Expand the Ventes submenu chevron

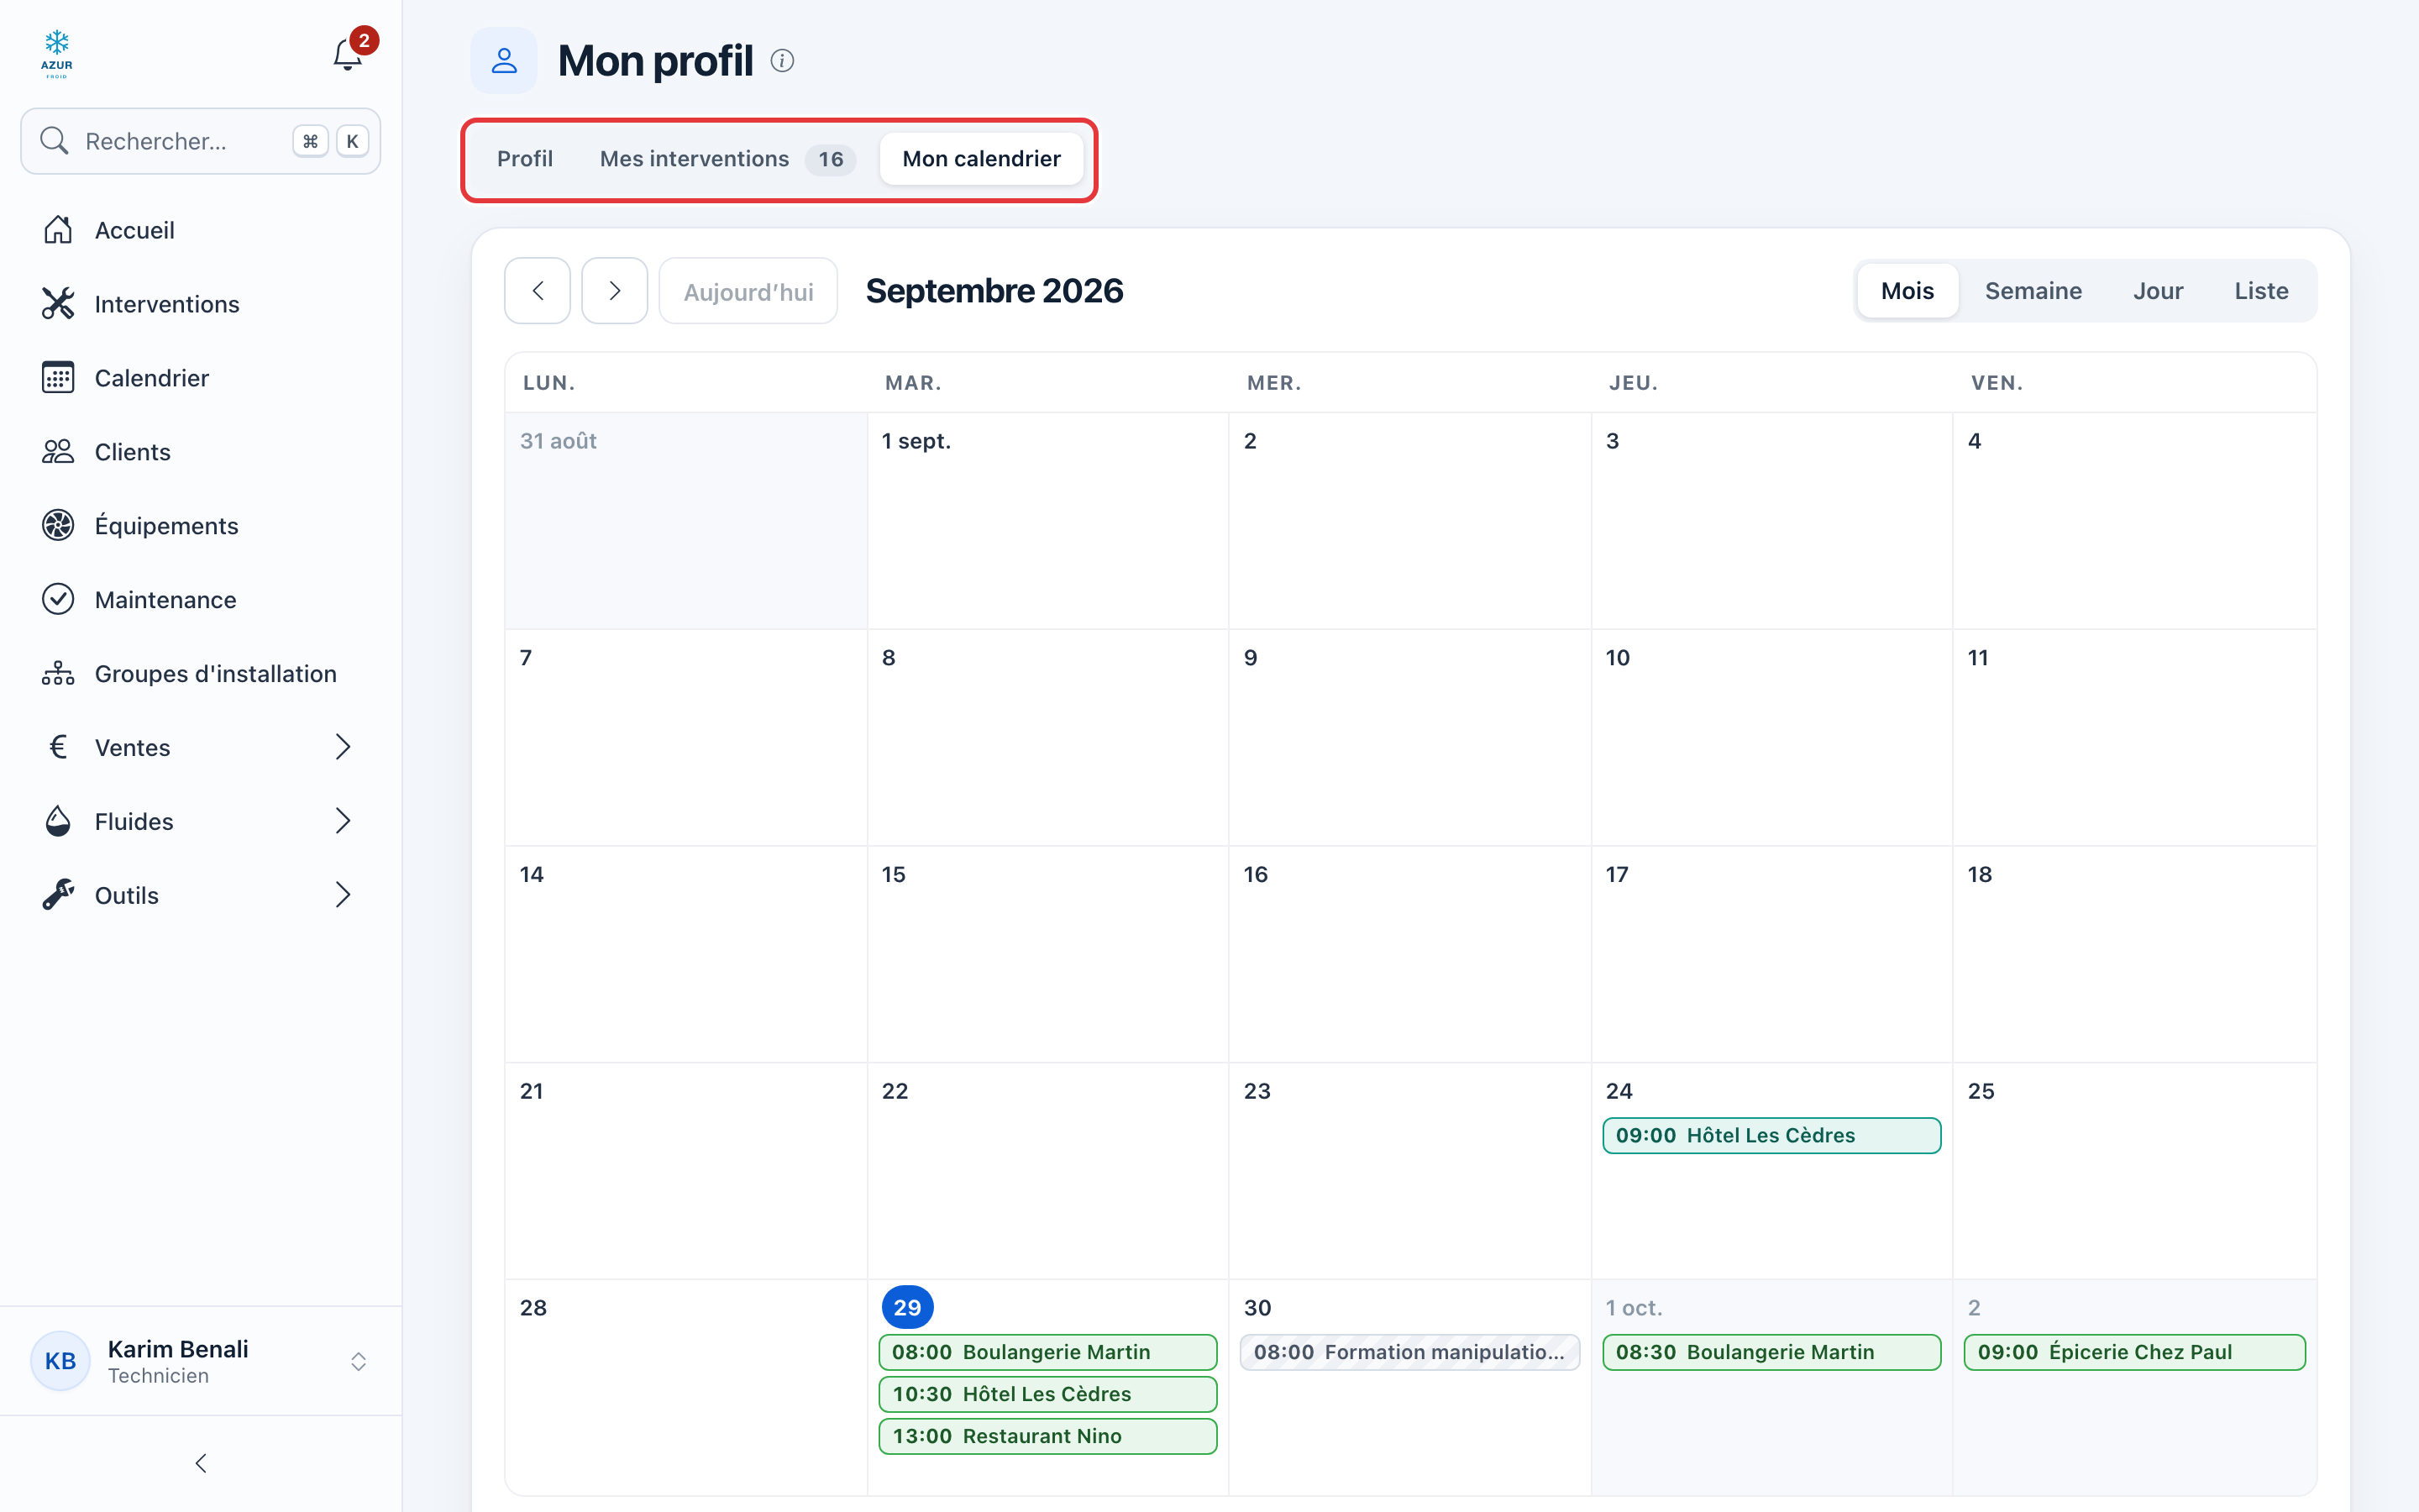[343, 747]
